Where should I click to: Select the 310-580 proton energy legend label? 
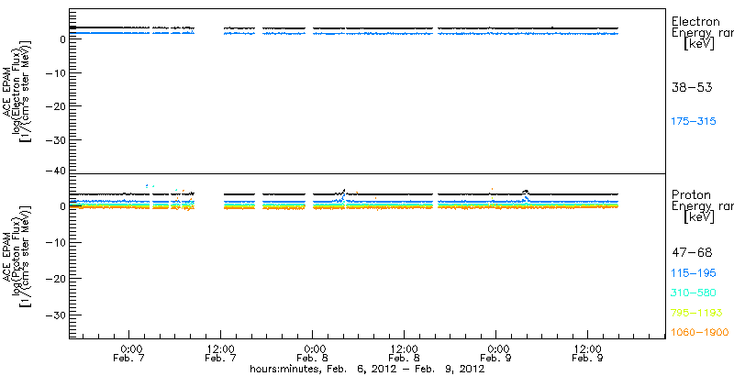click(694, 293)
